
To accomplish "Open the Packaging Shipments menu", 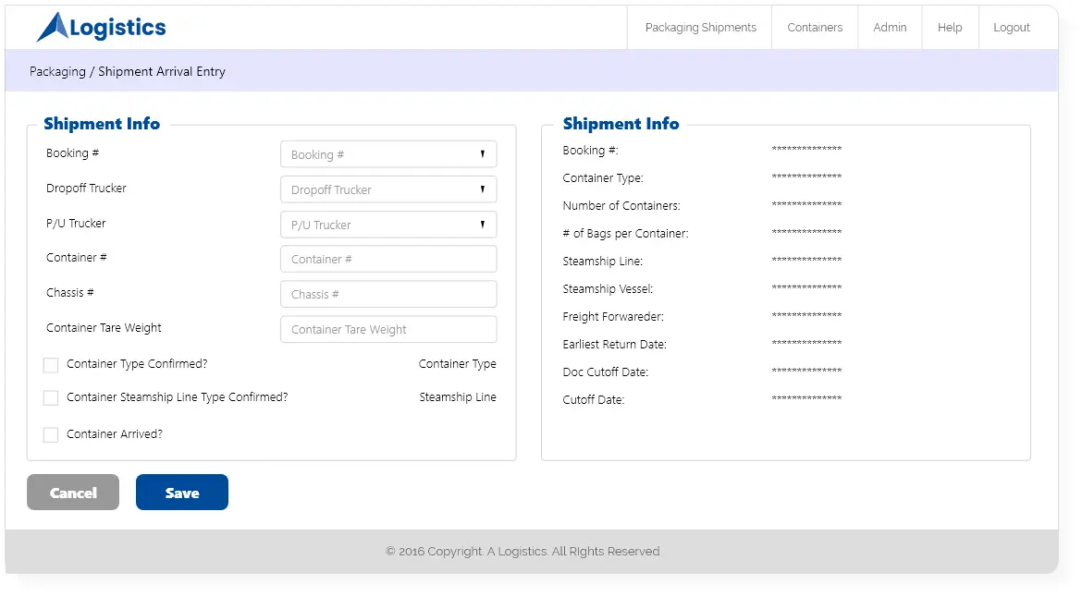I will [x=700, y=28].
